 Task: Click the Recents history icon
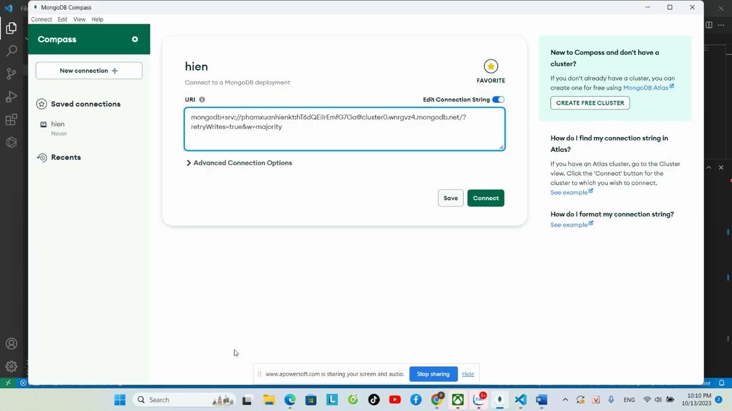pos(42,158)
